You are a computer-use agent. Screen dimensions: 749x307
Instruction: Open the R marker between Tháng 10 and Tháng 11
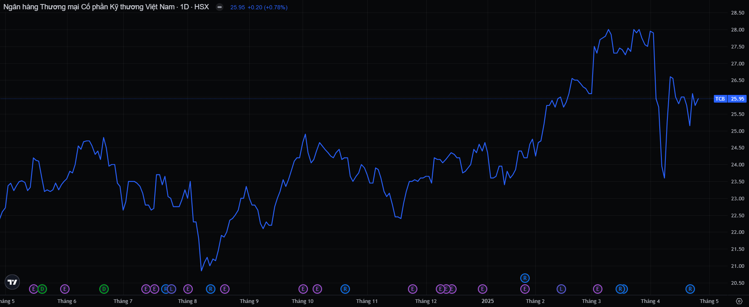(x=345, y=289)
